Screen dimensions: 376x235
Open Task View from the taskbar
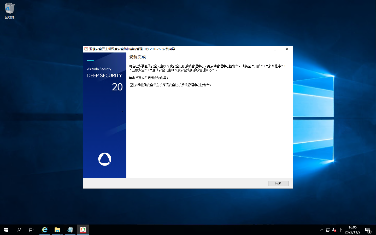pyautogui.click(x=31, y=230)
